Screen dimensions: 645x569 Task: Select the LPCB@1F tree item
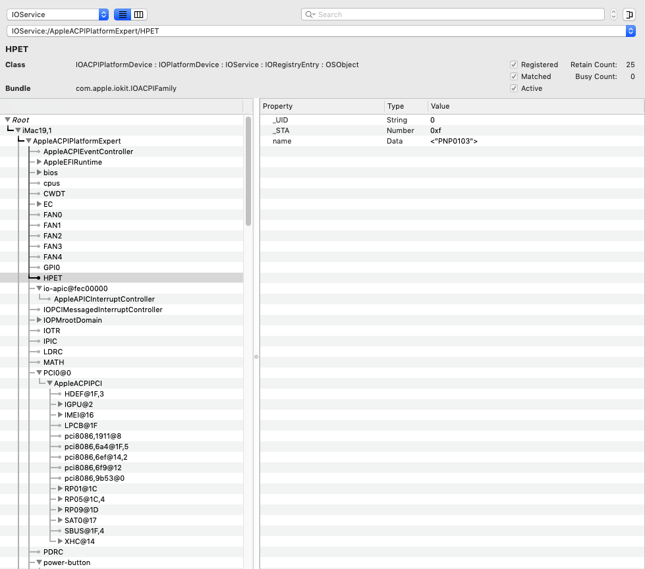point(80,425)
